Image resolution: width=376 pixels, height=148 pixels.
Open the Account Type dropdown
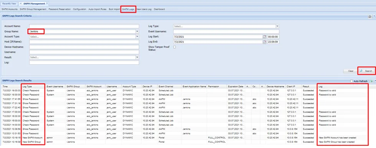[x=137, y=37]
